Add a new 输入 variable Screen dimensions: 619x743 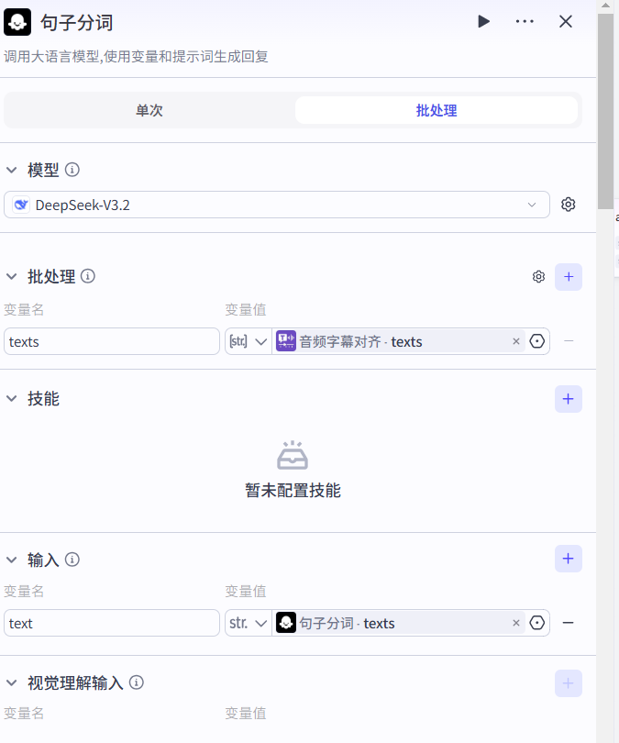tap(569, 559)
